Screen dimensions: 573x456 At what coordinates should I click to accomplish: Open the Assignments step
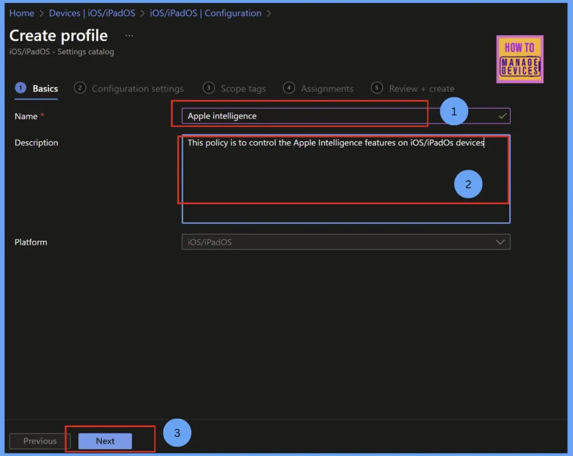click(318, 88)
